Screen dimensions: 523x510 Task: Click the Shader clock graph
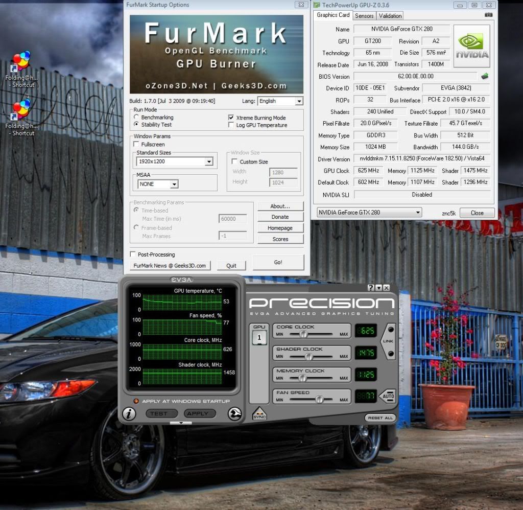click(182, 376)
